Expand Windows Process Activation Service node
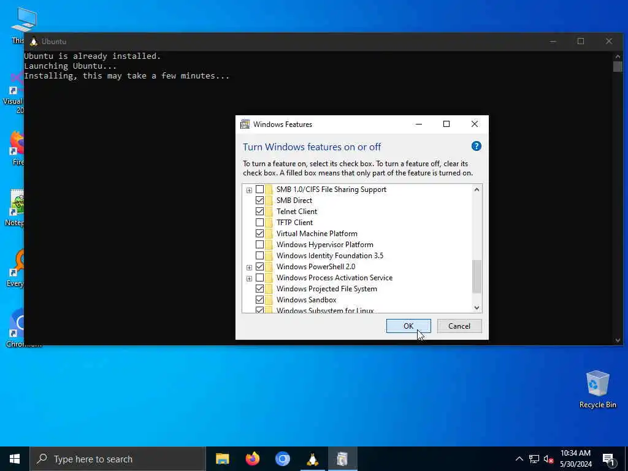628x471 pixels. (x=249, y=278)
